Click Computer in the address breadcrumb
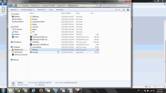Viewport: 166px width, 93px height. coord(25,6)
